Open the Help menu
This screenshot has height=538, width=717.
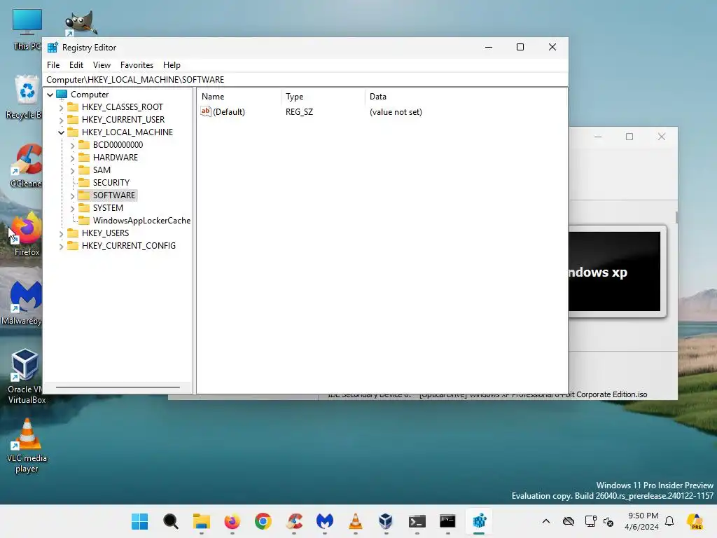coord(172,65)
